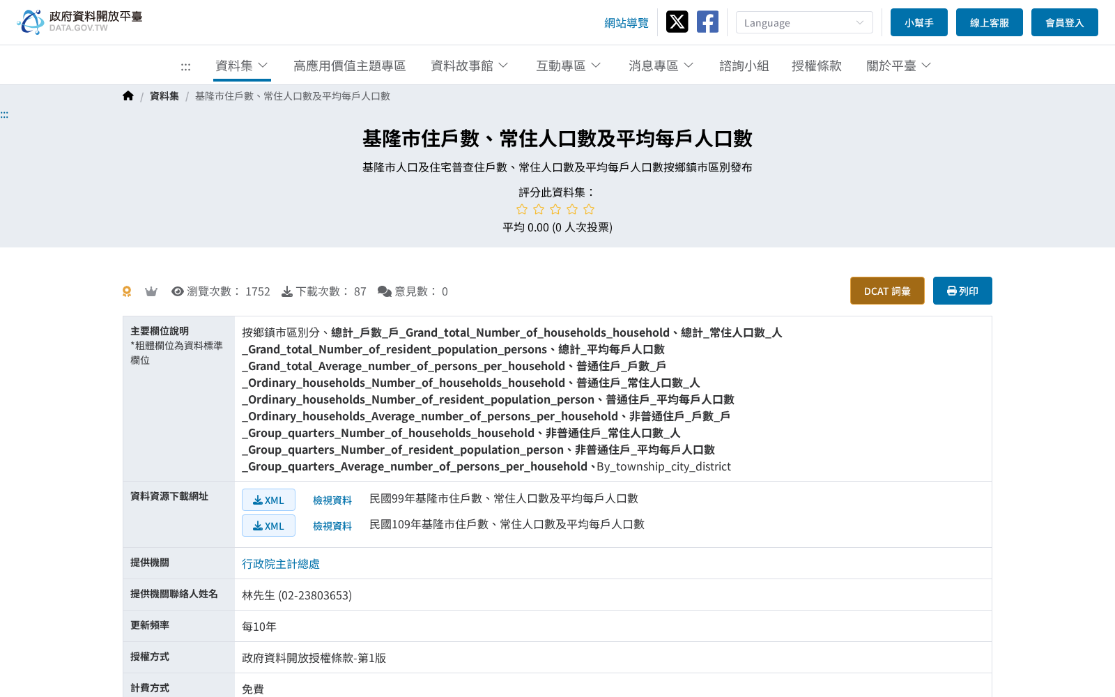Open the Facebook social icon
This screenshot has width=1115, height=697.
707,22
